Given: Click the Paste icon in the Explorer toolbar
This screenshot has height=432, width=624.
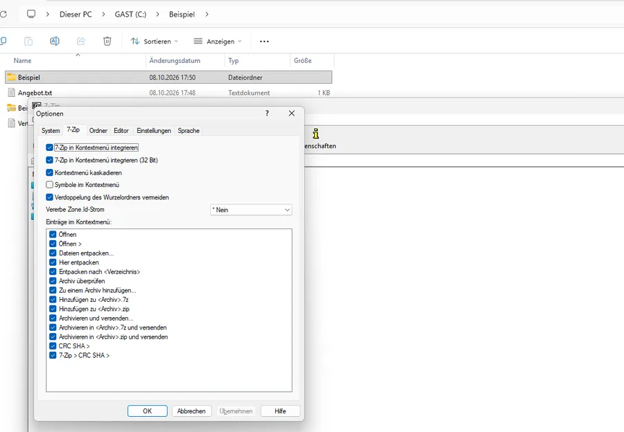Looking at the screenshot, I should tap(28, 41).
